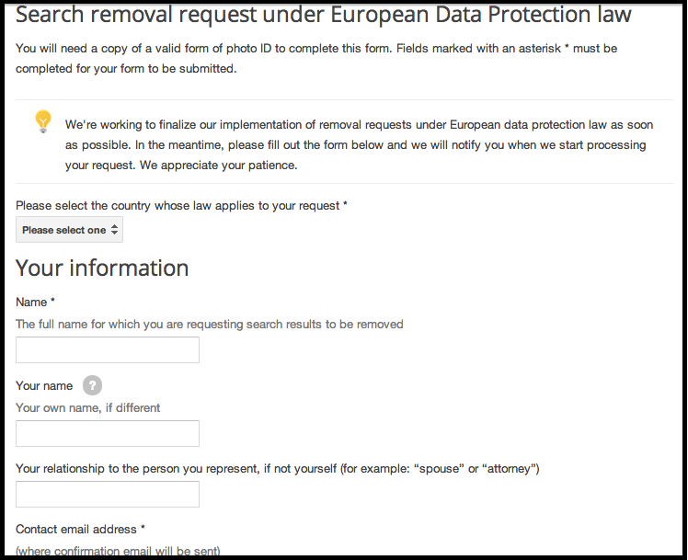The image size is (688, 560).
Task: Open the 'Please select one' country dropdown
Action: pyautogui.click(x=69, y=229)
